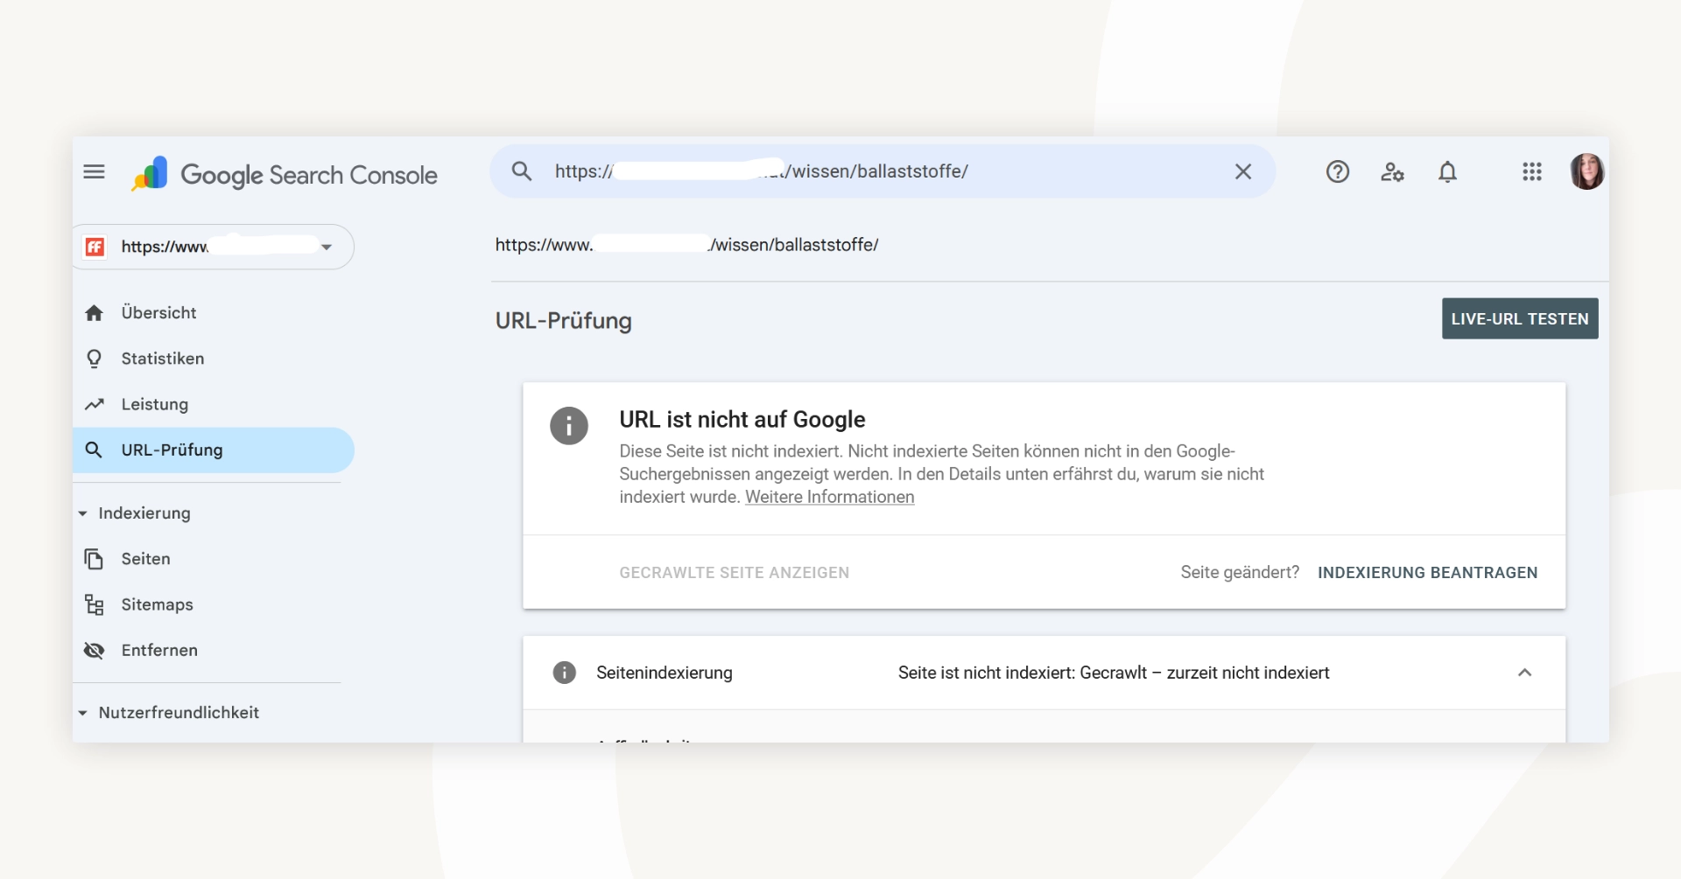Click the LIVE-URL TESTEN button
The height and width of the screenshot is (879, 1681).
coord(1519,318)
